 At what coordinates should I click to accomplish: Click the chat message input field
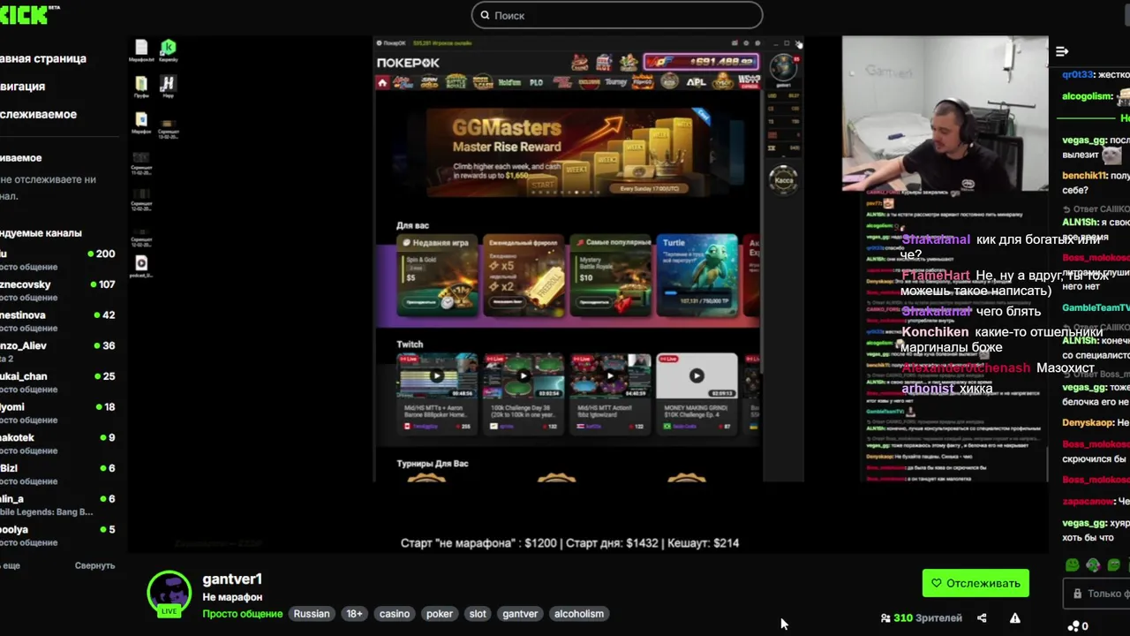coord(1096,594)
